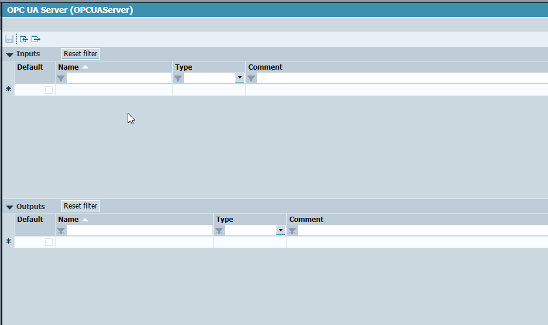Viewport: 548px width, 325px height.
Task: Click the Inputs Type column header
Action: 183,67
